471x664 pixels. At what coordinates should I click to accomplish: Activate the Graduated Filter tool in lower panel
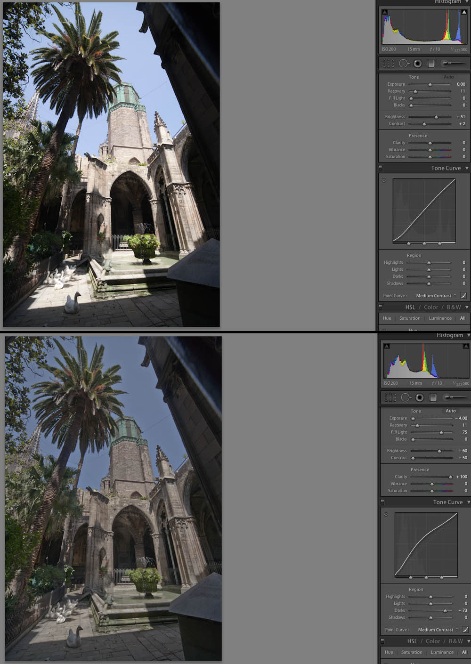click(433, 397)
